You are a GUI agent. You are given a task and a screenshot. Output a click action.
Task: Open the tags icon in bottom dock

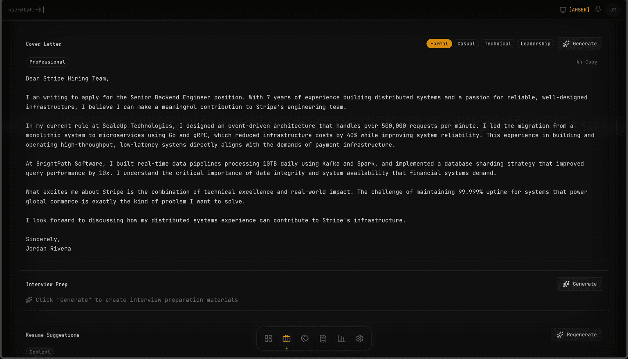tap(305, 339)
